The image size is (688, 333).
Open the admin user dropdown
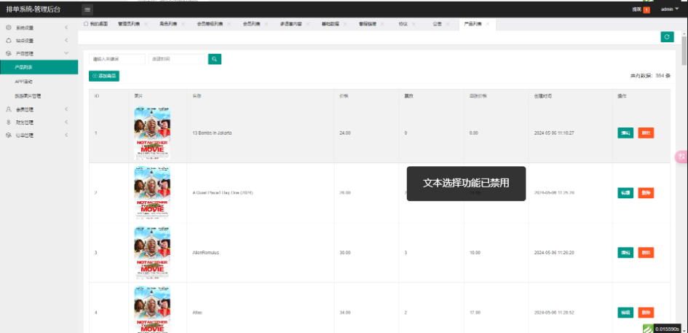[670, 9]
